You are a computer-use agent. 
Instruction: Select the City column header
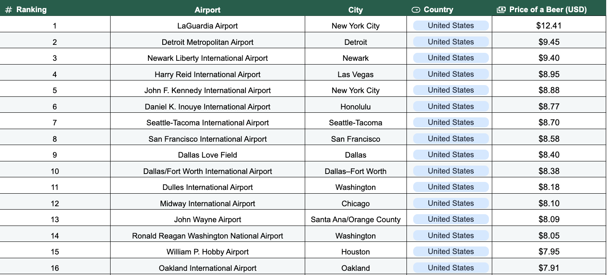pyautogui.click(x=355, y=10)
